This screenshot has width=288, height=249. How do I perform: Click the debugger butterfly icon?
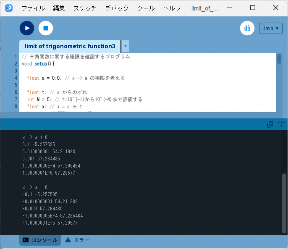coord(247,28)
